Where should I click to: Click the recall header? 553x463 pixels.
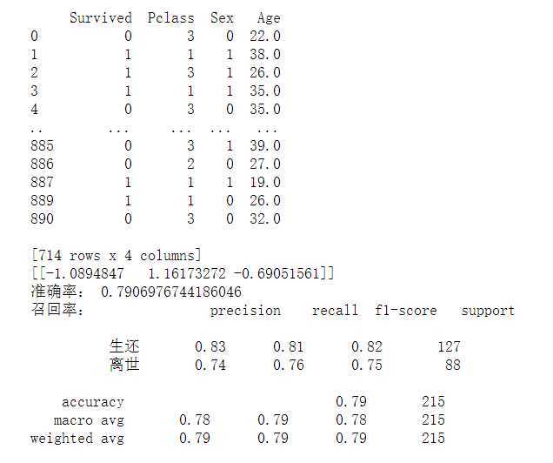tap(334, 311)
